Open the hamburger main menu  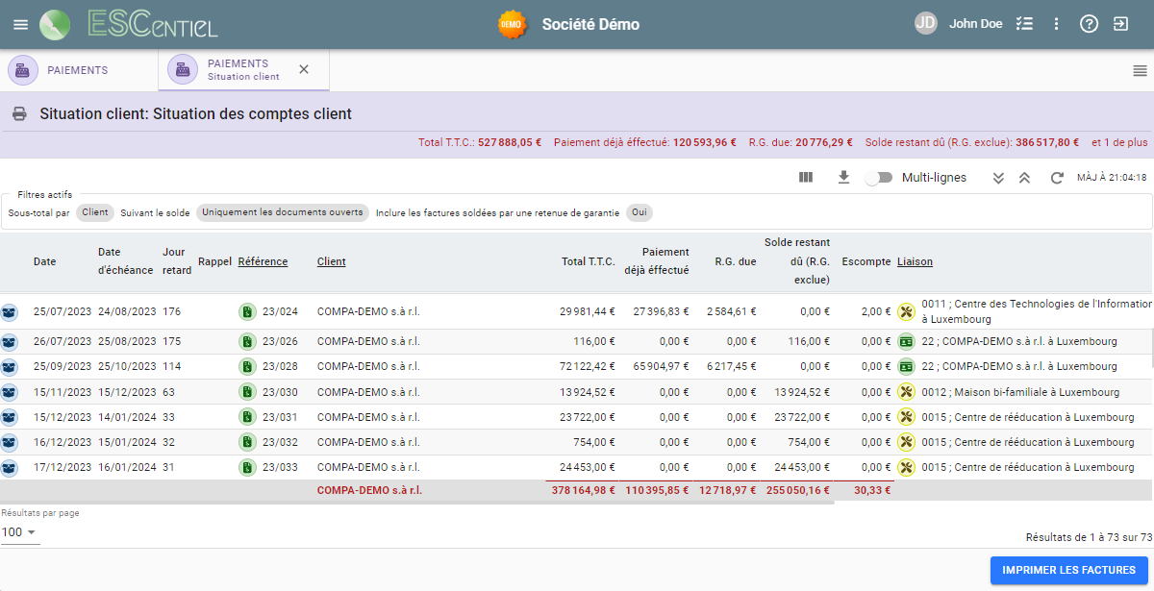coord(20,24)
